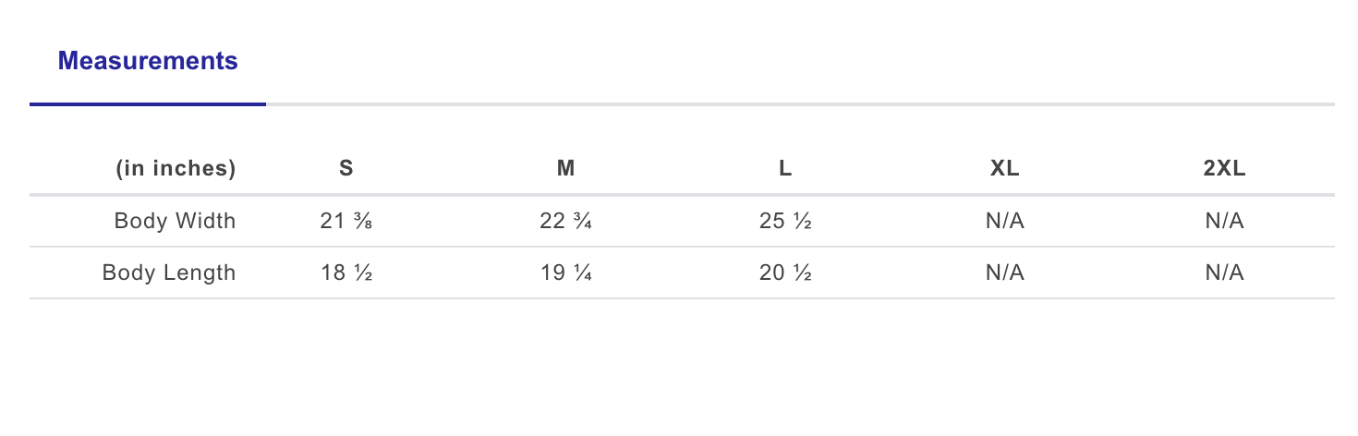
Task: Click the (in inches) header label
Action: tap(176, 168)
